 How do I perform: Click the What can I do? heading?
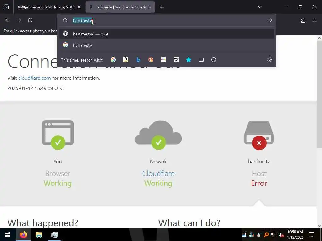tap(189, 223)
